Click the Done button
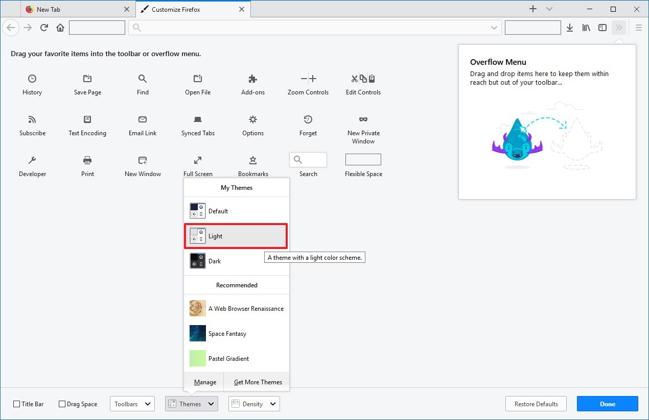The height and width of the screenshot is (420, 649). pyautogui.click(x=607, y=404)
